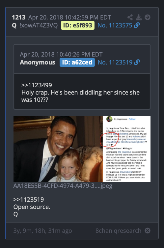Open quoted post link No. 1123519
Screen dimensions: 164x248
point(115,62)
